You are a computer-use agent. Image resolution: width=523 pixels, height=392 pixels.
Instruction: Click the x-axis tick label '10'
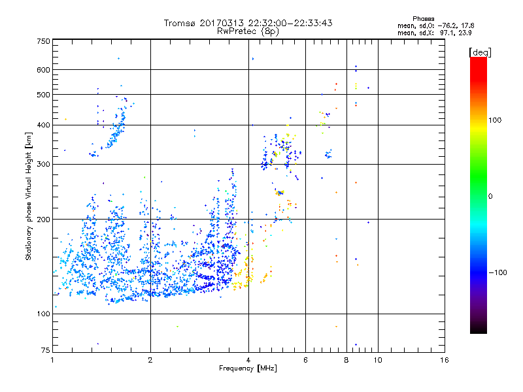pyautogui.click(x=378, y=360)
